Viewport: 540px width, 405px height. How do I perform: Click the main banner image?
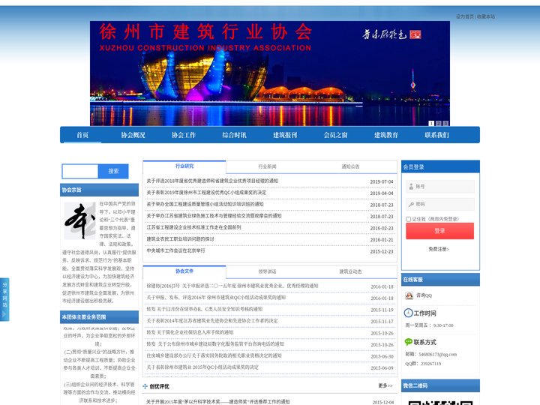[x=270, y=73]
